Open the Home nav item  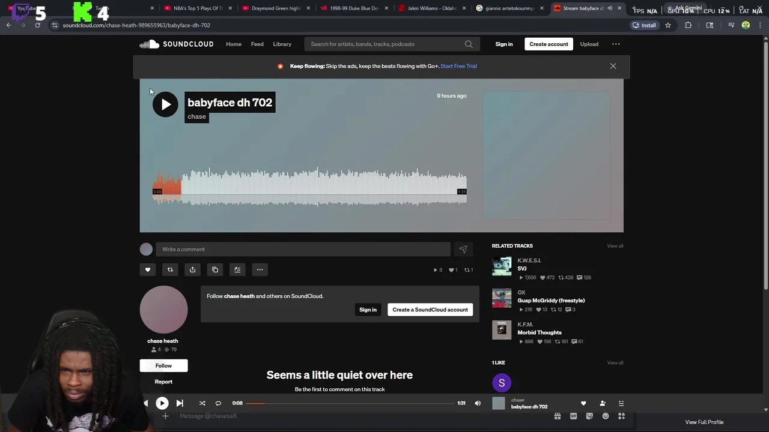click(x=234, y=44)
